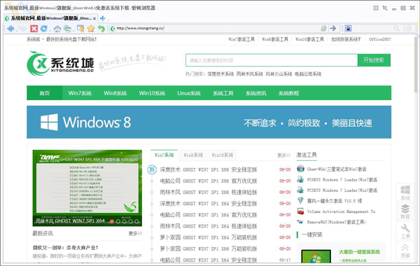This screenshot has width=420, height=266.
Task: Close the 系统城官网 tab with its X
Action: 94,18
